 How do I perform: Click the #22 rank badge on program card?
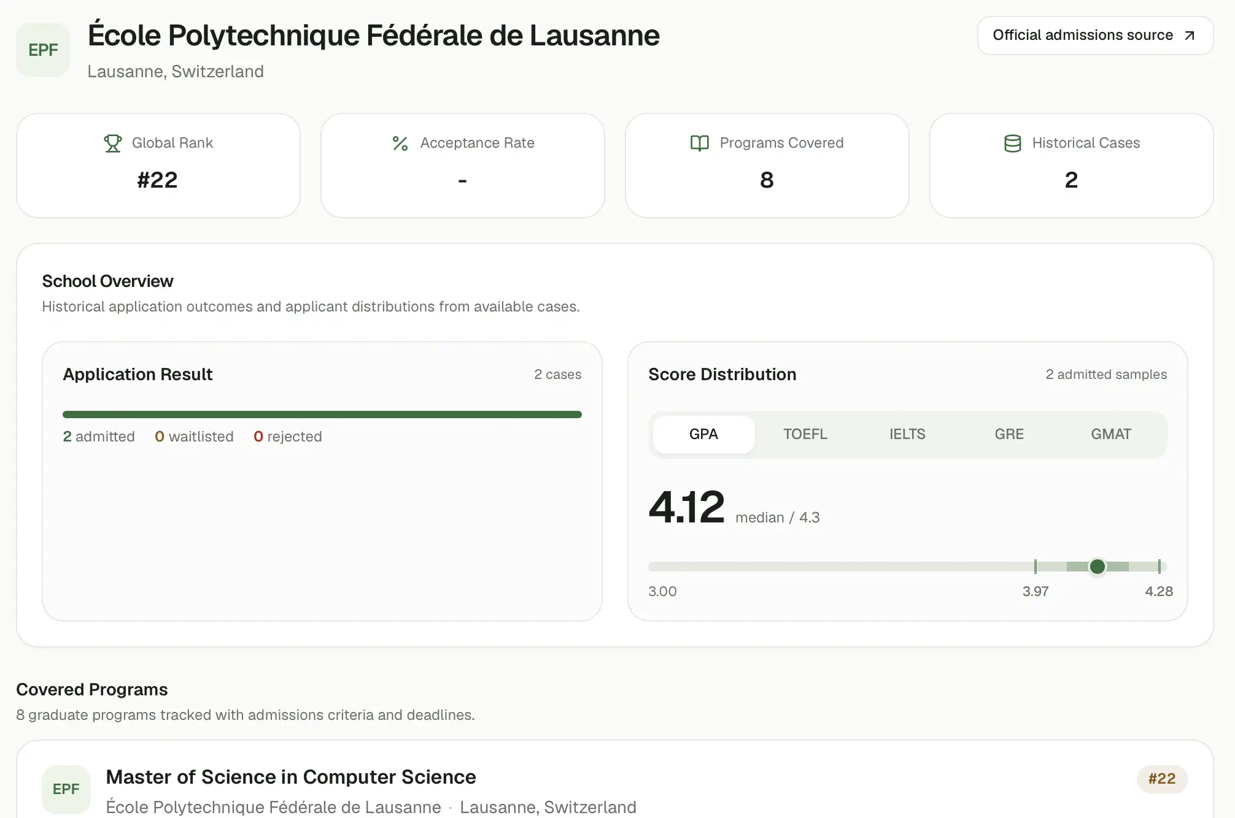[x=1162, y=779]
